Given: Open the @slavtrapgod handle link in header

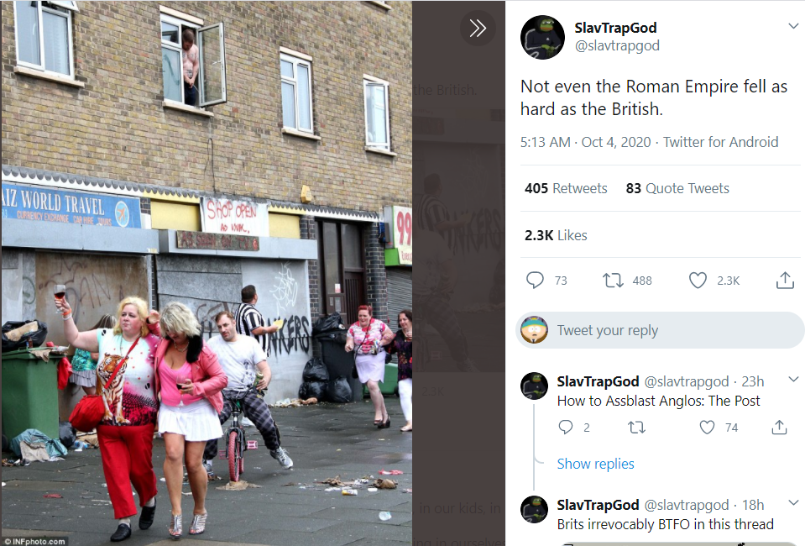Looking at the screenshot, I should 617,45.
